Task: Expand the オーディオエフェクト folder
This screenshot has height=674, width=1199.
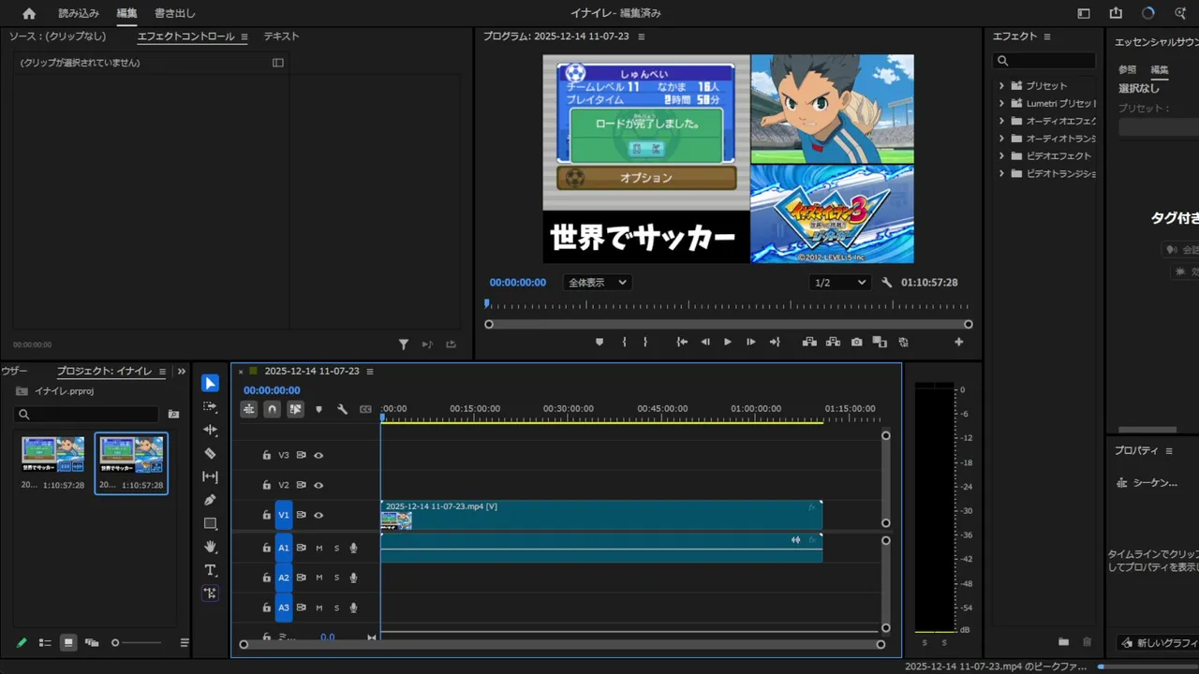Action: tap(1001, 121)
